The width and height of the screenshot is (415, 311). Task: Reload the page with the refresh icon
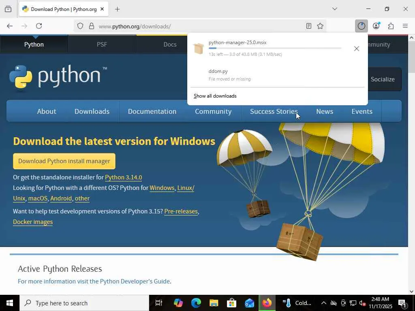39,26
